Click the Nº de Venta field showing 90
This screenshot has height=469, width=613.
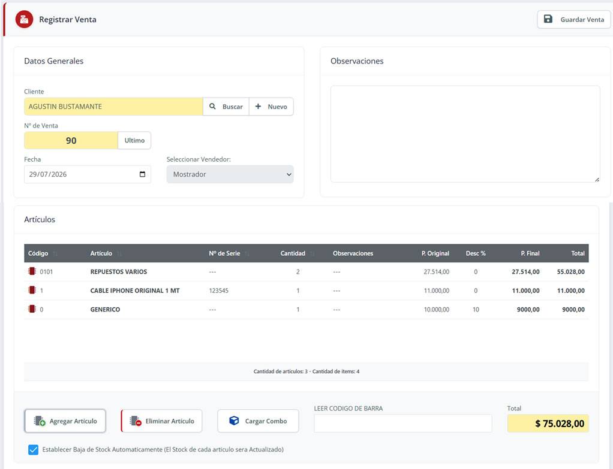tap(71, 140)
